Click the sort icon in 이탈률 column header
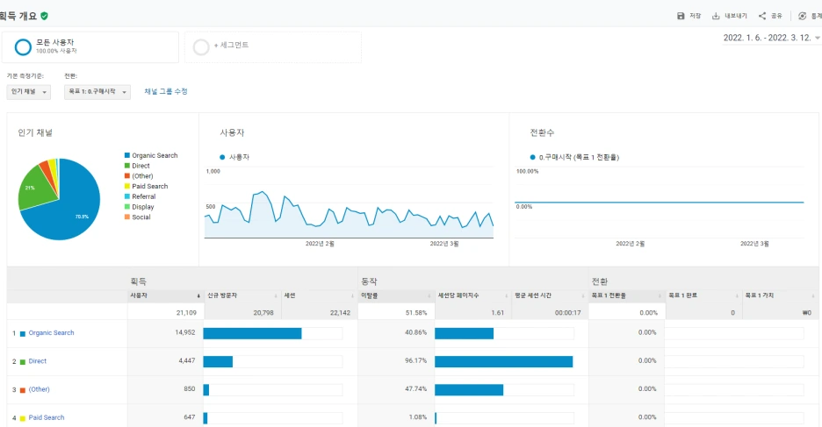 click(429, 296)
